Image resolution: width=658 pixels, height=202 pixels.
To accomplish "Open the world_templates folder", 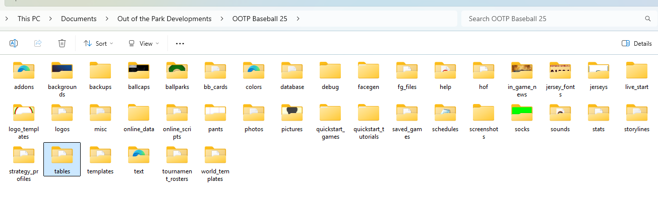I will tap(215, 164).
